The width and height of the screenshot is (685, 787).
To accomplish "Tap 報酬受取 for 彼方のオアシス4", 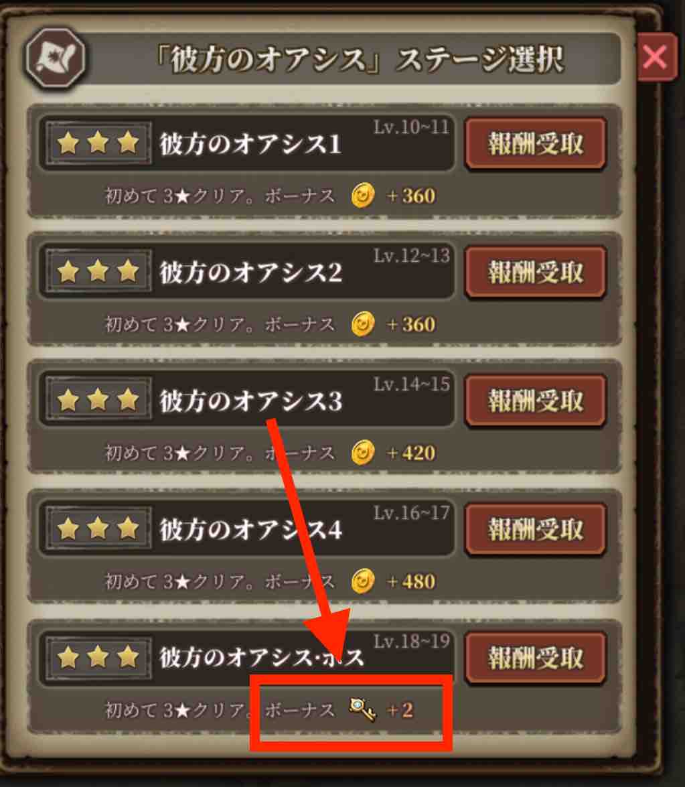I will point(536,530).
